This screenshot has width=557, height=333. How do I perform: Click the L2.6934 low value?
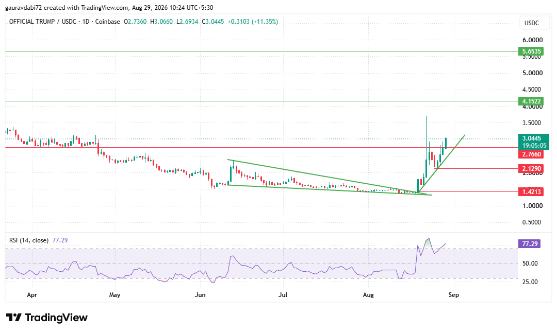187,22
